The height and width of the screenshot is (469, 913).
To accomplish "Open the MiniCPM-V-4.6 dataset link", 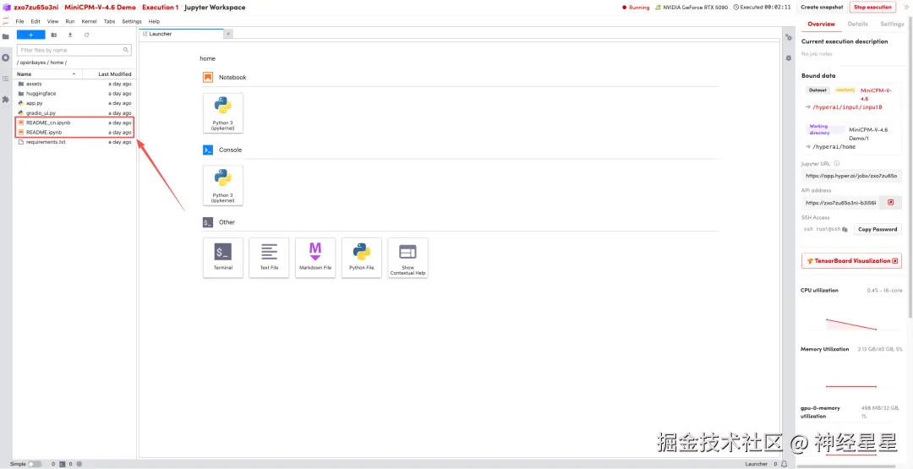I will 876,95.
